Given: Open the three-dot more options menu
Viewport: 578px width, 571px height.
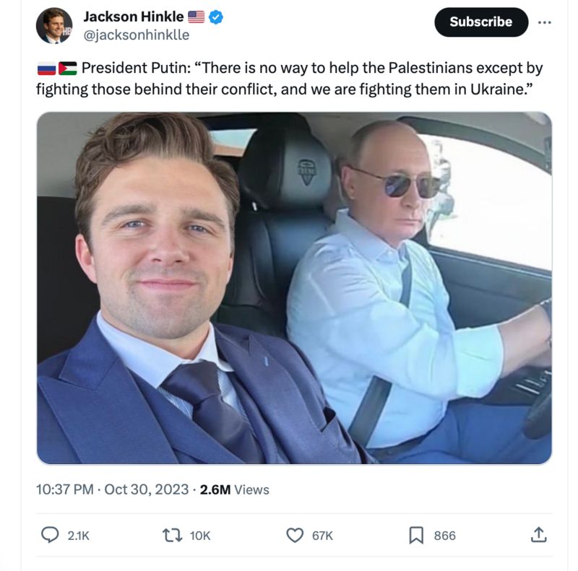Looking at the screenshot, I should [x=544, y=22].
